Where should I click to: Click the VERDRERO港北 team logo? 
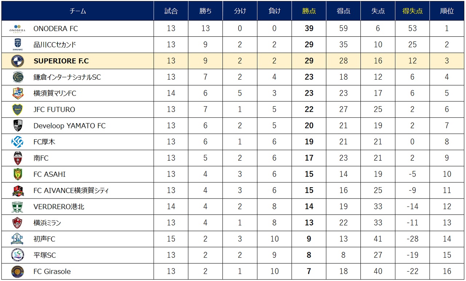pos(17,206)
